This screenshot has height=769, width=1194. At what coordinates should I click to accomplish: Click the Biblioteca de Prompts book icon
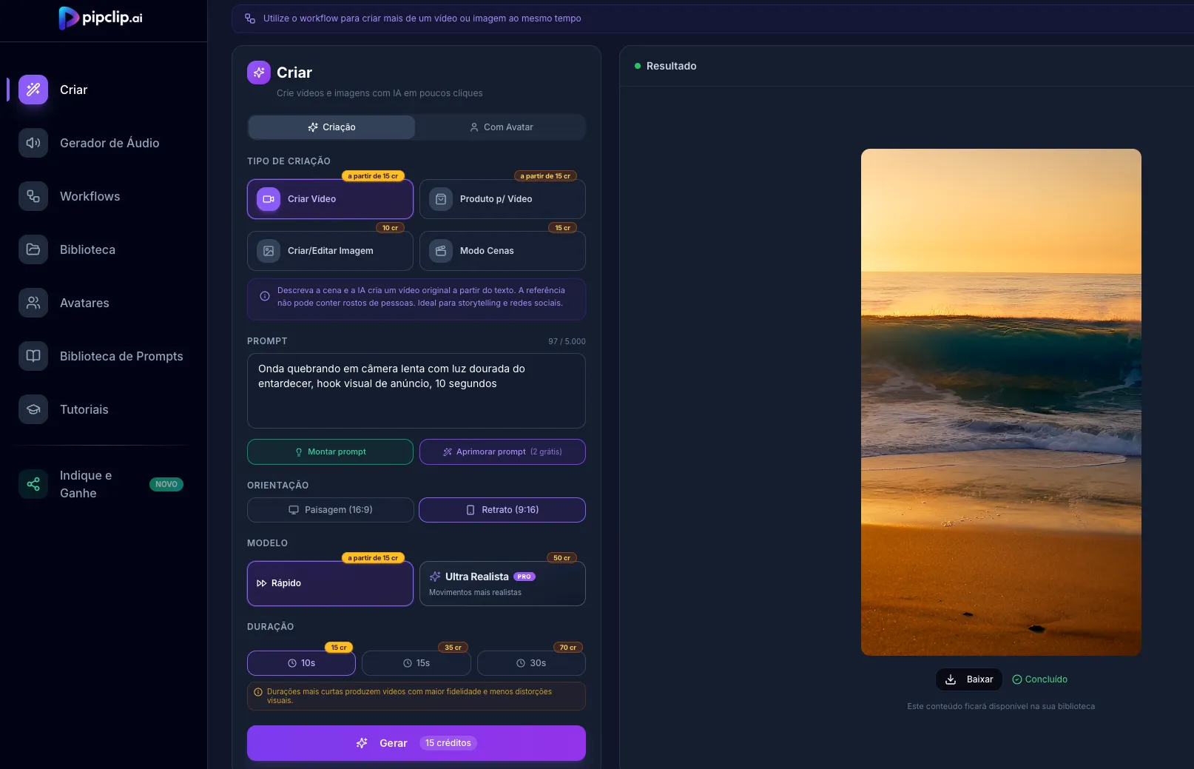pos(33,356)
